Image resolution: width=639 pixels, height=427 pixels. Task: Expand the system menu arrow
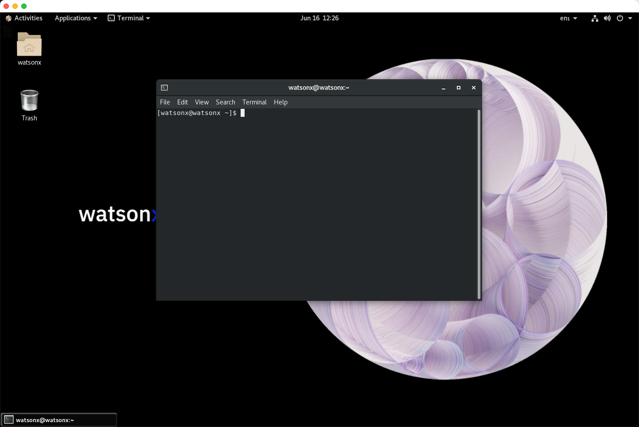[630, 18]
